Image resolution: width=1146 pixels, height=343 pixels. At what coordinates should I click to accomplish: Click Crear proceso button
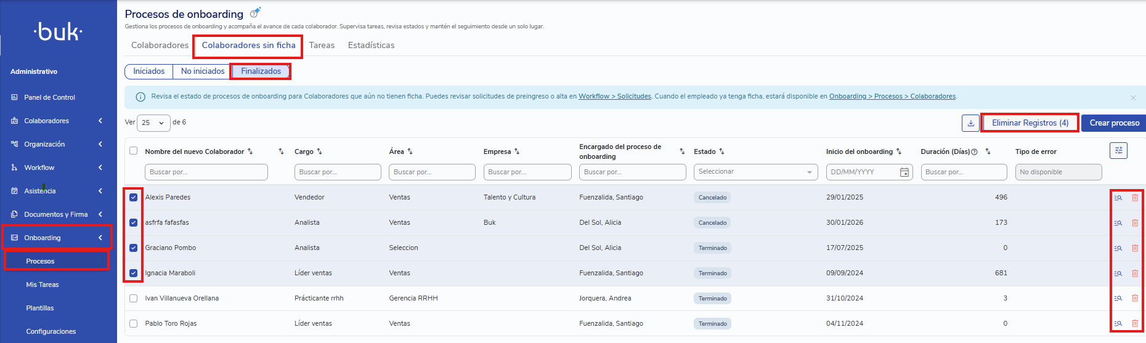coord(1114,123)
